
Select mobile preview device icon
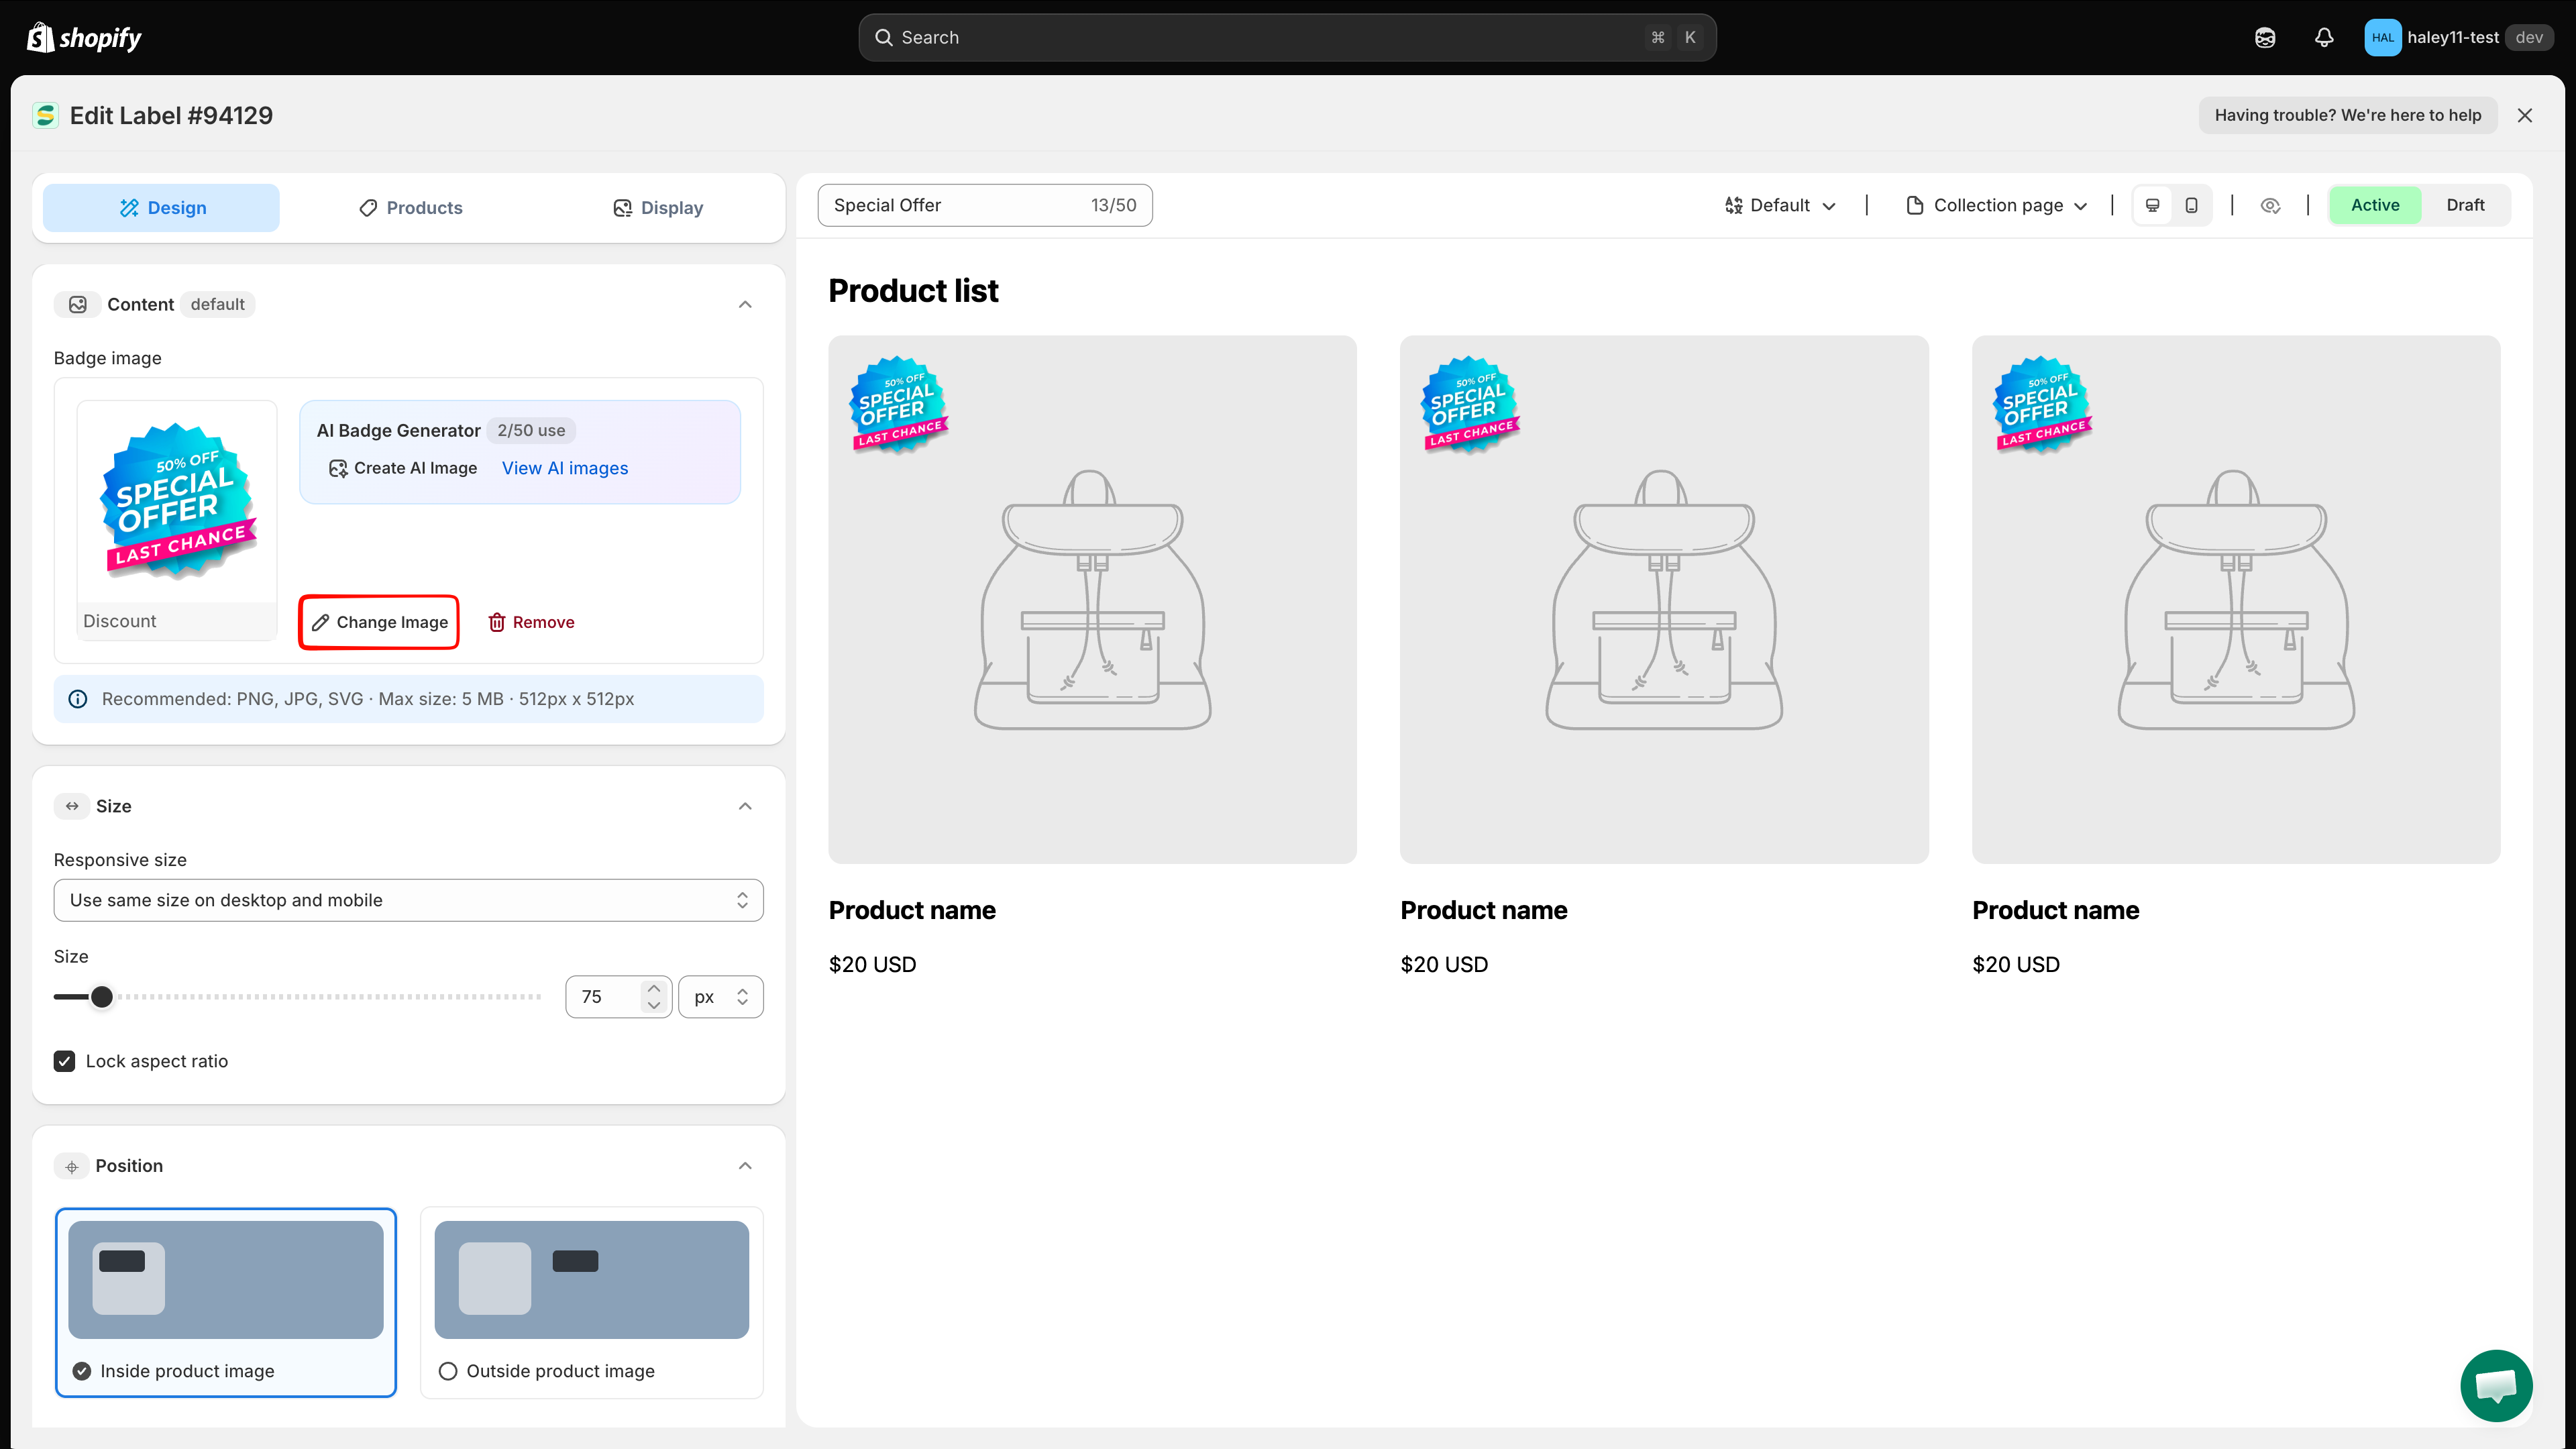coord(2191,205)
